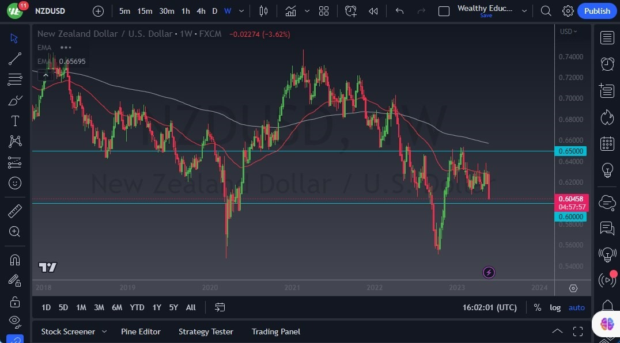Select the Measure ruler tool
This screenshot has width=620, height=343.
pyautogui.click(x=15, y=211)
